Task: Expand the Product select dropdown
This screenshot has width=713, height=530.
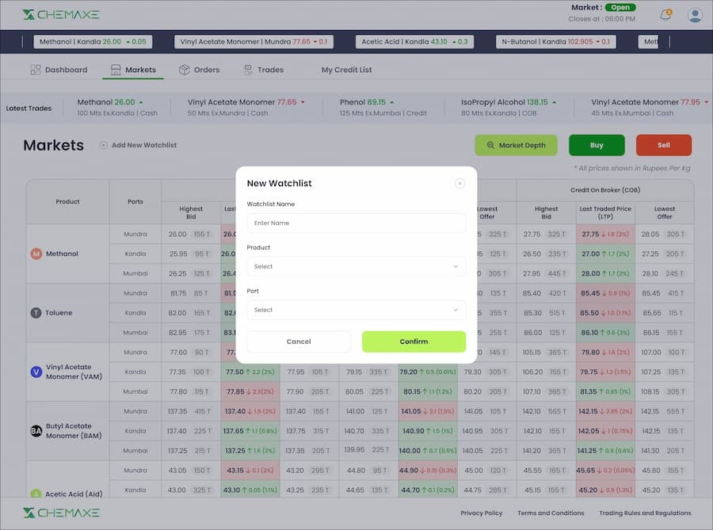Action: point(356,266)
